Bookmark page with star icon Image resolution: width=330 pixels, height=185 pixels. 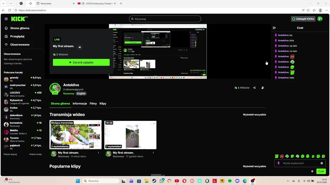pyautogui.click(x=308, y=10)
